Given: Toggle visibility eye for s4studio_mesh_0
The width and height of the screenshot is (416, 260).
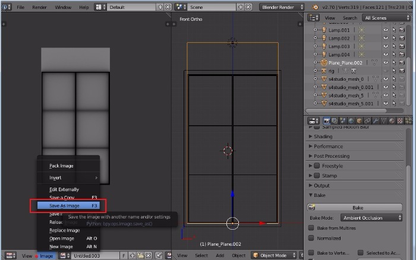Looking at the screenshot, I should [x=386, y=79].
